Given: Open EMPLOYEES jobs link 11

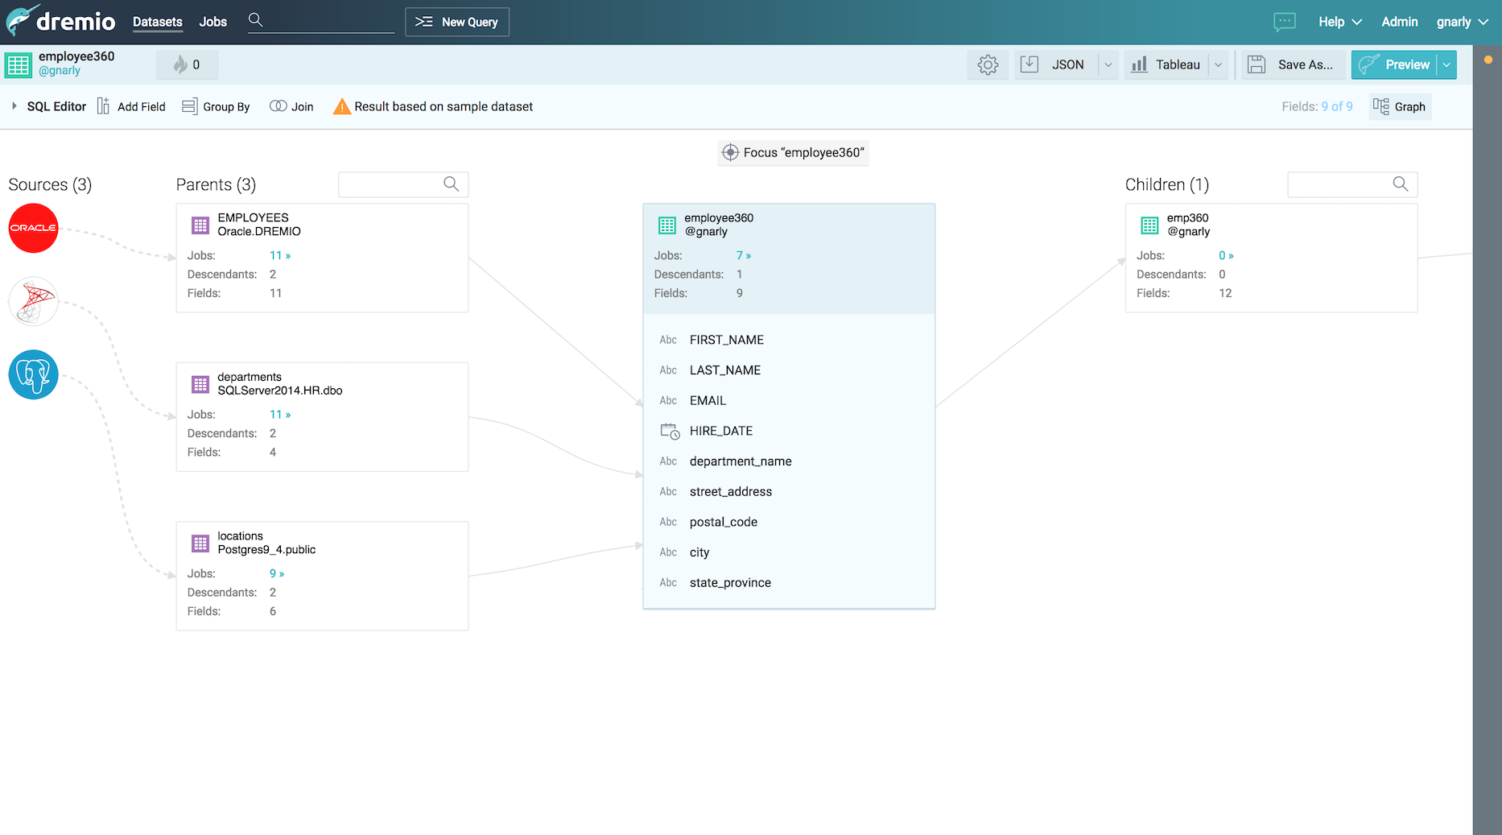Looking at the screenshot, I should 280,255.
